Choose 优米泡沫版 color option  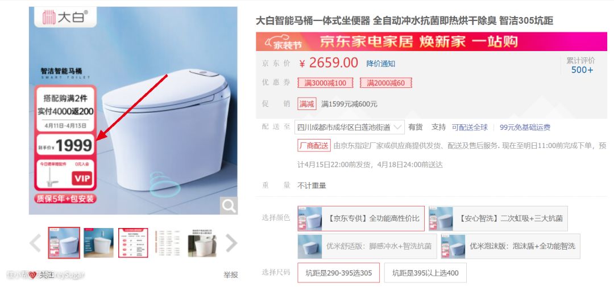(x=511, y=246)
